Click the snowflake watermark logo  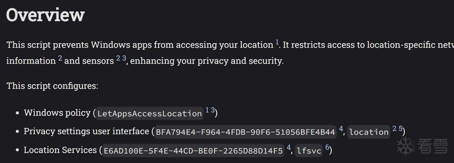(x=406, y=146)
